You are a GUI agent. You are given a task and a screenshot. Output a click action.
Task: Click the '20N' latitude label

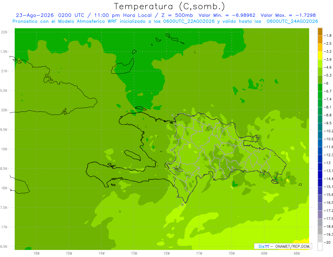point(4,110)
